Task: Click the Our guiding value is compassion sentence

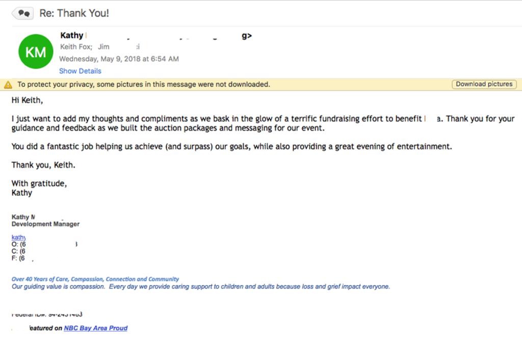Action: tap(200, 287)
